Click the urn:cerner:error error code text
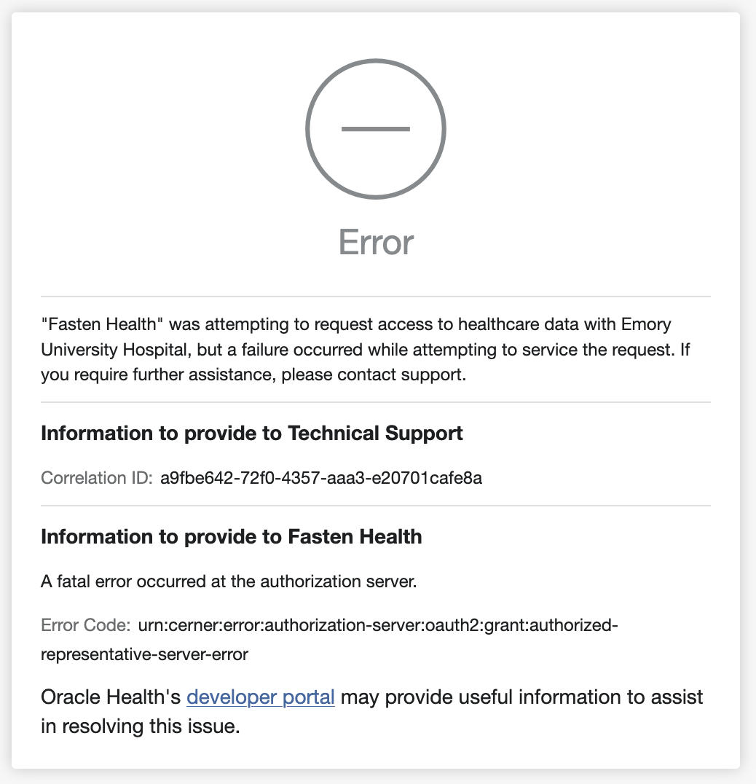The image size is (756, 784). click(x=377, y=625)
